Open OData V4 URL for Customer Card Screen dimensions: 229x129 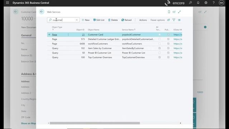(x=178, y=35)
